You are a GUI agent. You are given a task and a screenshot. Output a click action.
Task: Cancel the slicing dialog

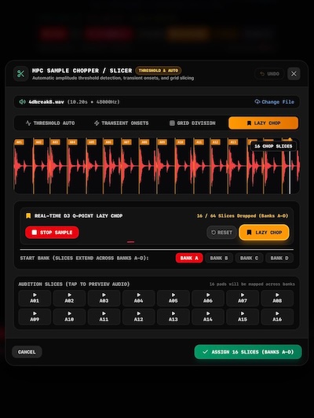[27, 352]
